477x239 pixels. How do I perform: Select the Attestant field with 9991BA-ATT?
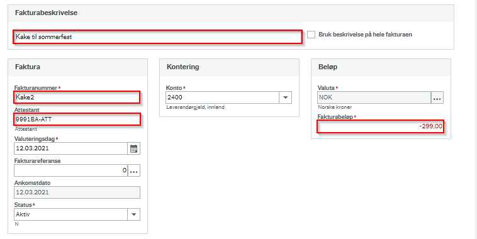click(x=77, y=119)
